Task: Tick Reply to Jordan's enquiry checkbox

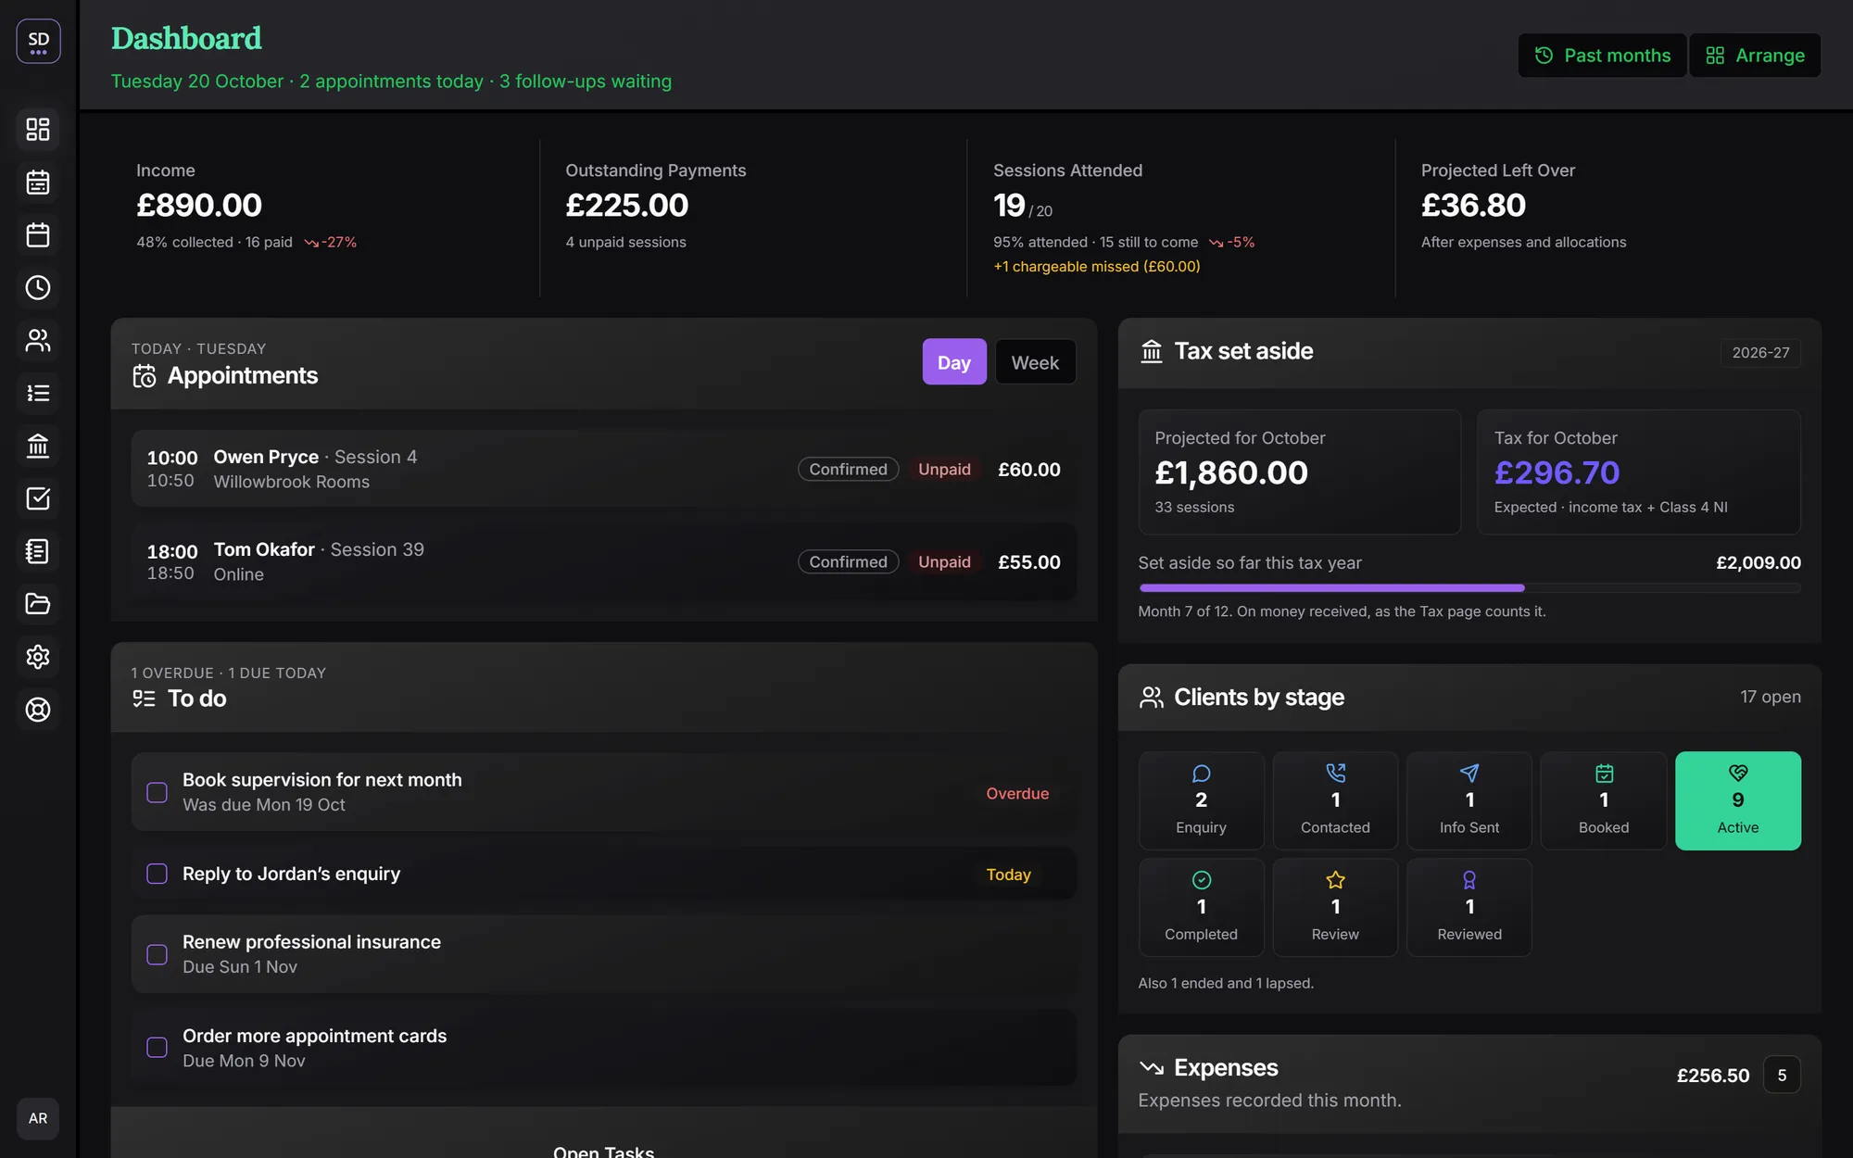Action: (x=158, y=874)
